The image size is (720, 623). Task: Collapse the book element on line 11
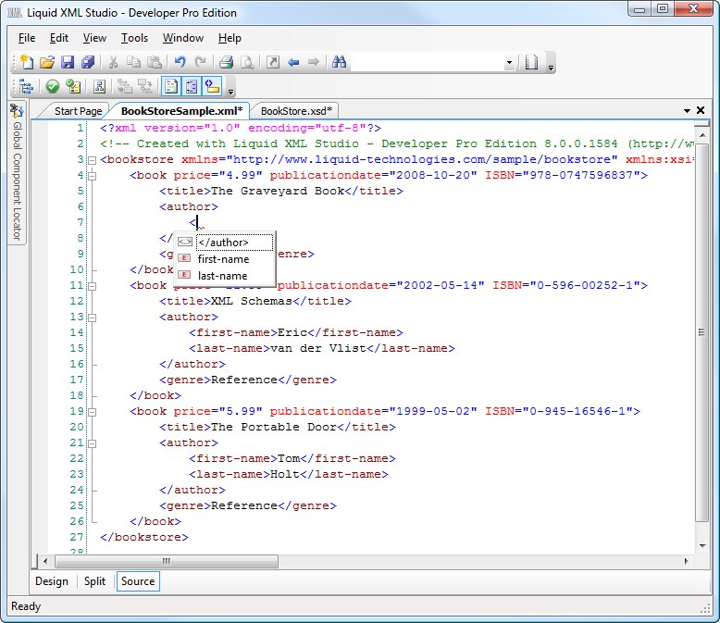click(x=92, y=286)
